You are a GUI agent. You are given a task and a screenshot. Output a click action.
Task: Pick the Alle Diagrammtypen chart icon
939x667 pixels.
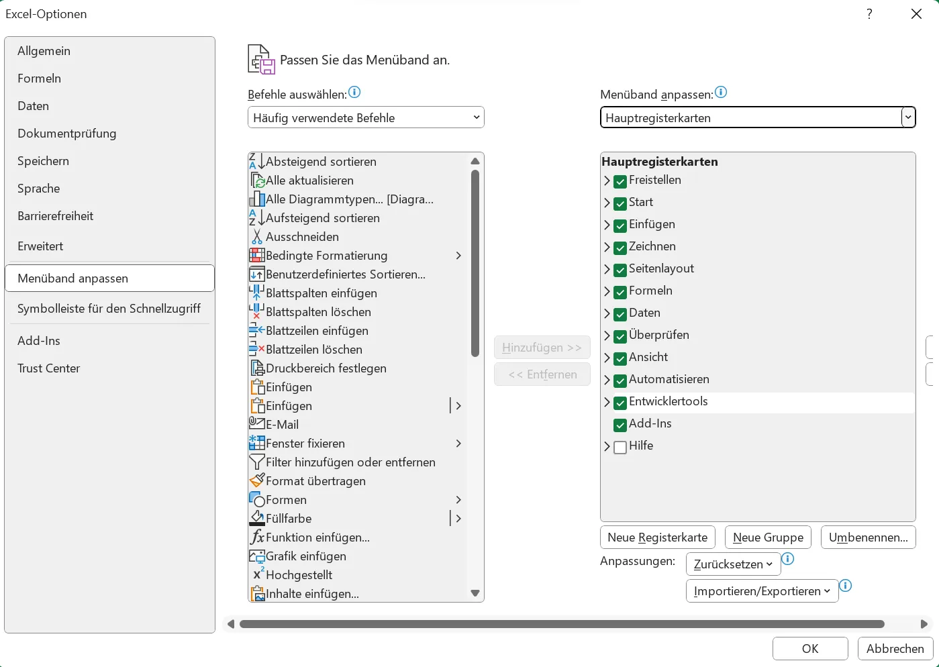coord(257,199)
